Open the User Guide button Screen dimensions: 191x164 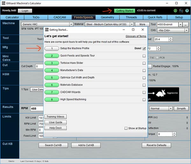(55, 122)
